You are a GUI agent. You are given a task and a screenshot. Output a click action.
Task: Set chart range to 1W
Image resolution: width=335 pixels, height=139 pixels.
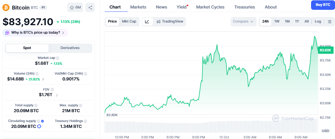point(277,22)
